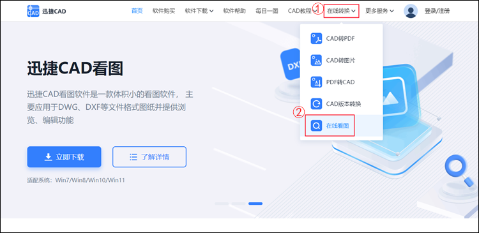Select PDF转CAD menu entry
Image resolution: width=479 pixels, height=233 pixels.
coord(341,82)
